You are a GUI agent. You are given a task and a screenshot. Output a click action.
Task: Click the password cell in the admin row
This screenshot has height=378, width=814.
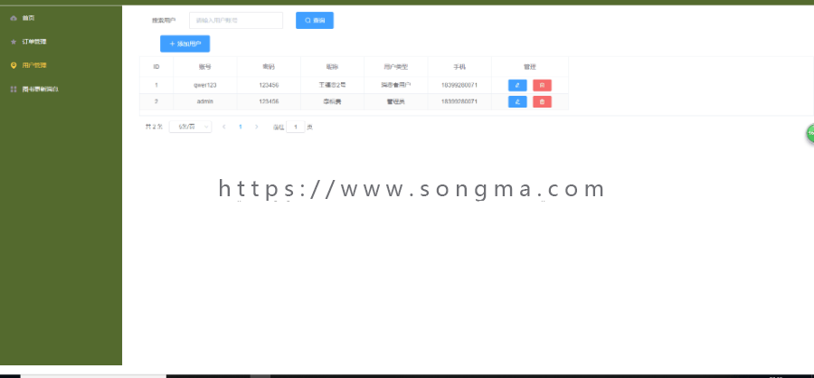(x=269, y=102)
